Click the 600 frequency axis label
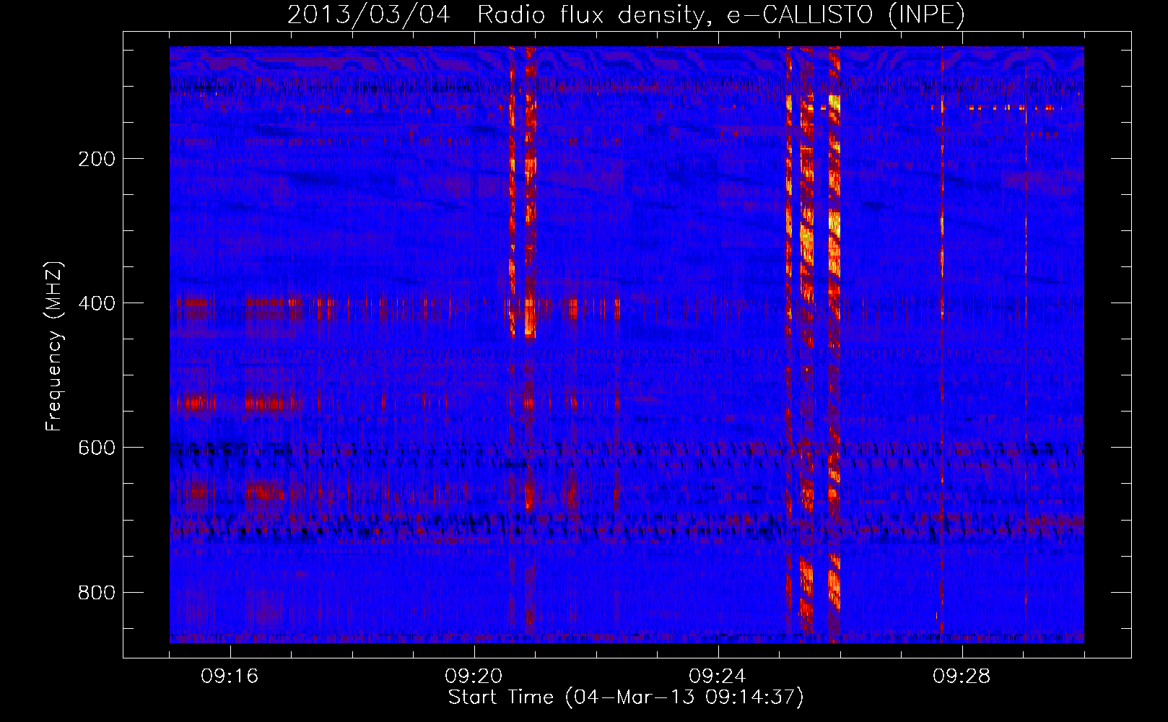Screen dimensions: 1168x722 coord(96,448)
